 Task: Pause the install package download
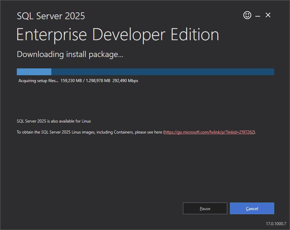click(x=205, y=208)
